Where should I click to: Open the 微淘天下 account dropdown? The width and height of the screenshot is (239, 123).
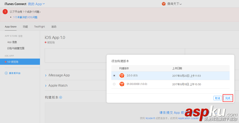pyautogui.click(x=174, y=4)
